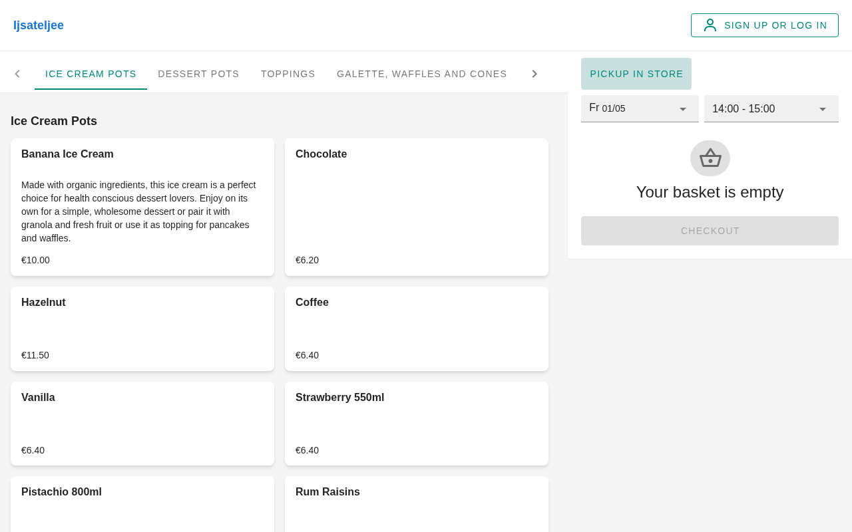Select Galette, Waffles and Cones tab

(422, 74)
